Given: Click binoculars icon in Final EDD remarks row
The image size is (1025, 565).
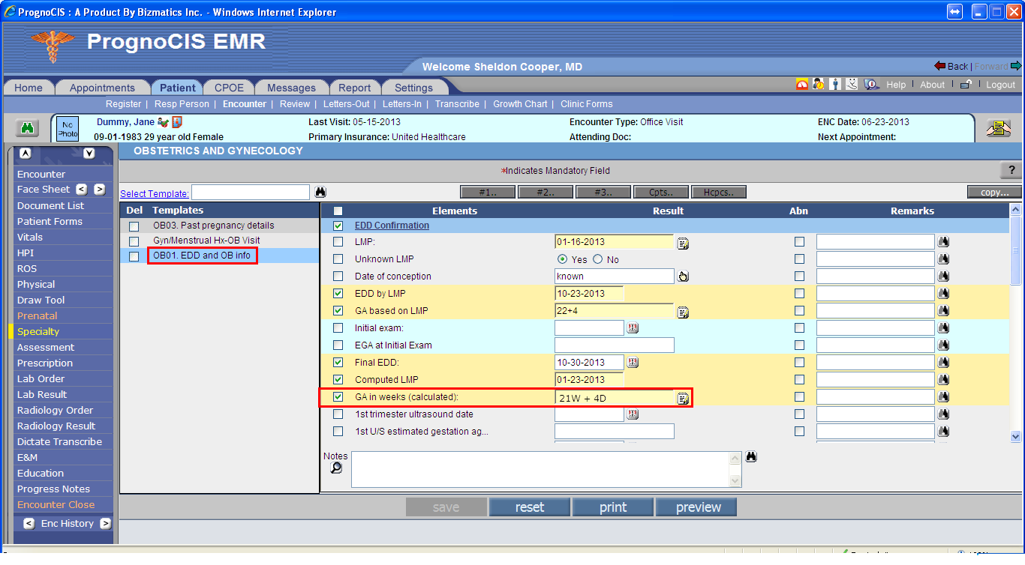Looking at the screenshot, I should tap(943, 362).
